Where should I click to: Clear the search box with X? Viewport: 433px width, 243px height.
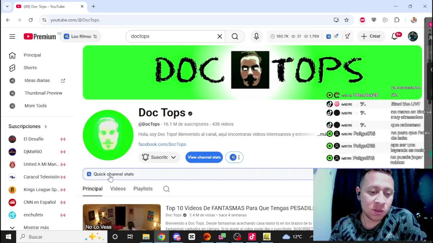[x=220, y=36]
